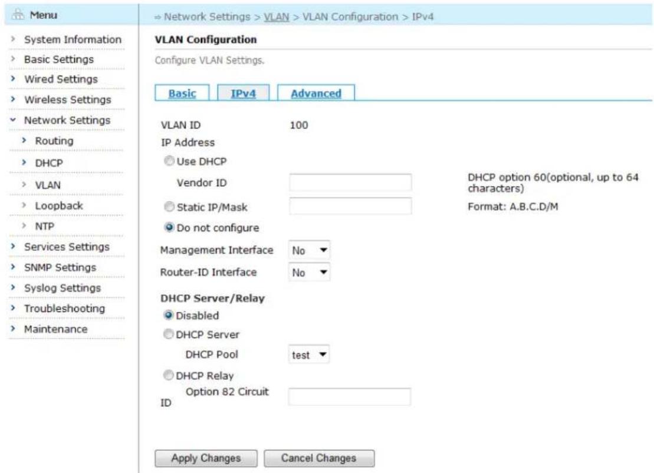Expand the Troubleshooting chevron

[x=13, y=308]
